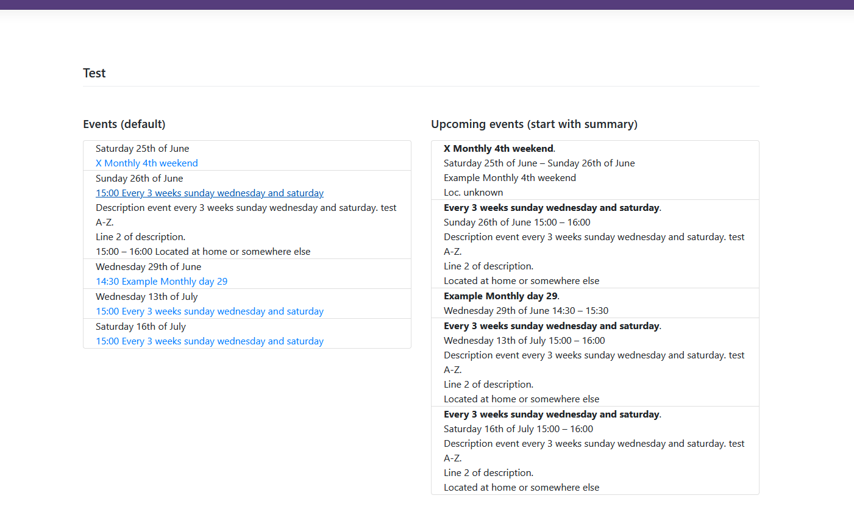This screenshot has width=854, height=512.
Task: Open the 14:30 Example Monthly day 29 link
Action: (161, 282)
